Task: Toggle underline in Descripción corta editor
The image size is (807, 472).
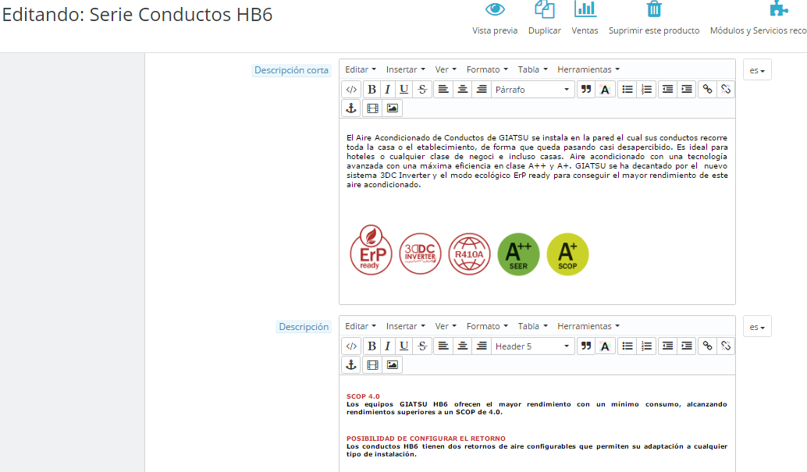Action: [x=404, y=90]
